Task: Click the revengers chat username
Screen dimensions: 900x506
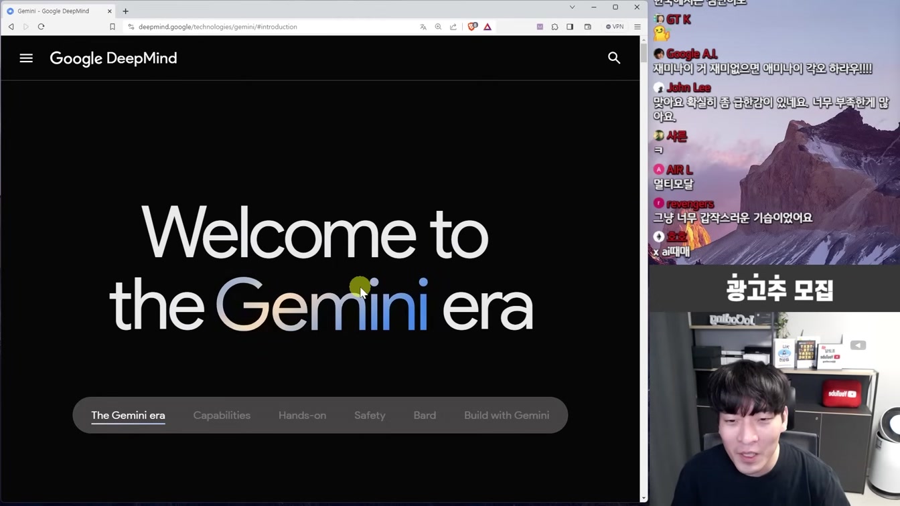Action: tap(690, 203)
